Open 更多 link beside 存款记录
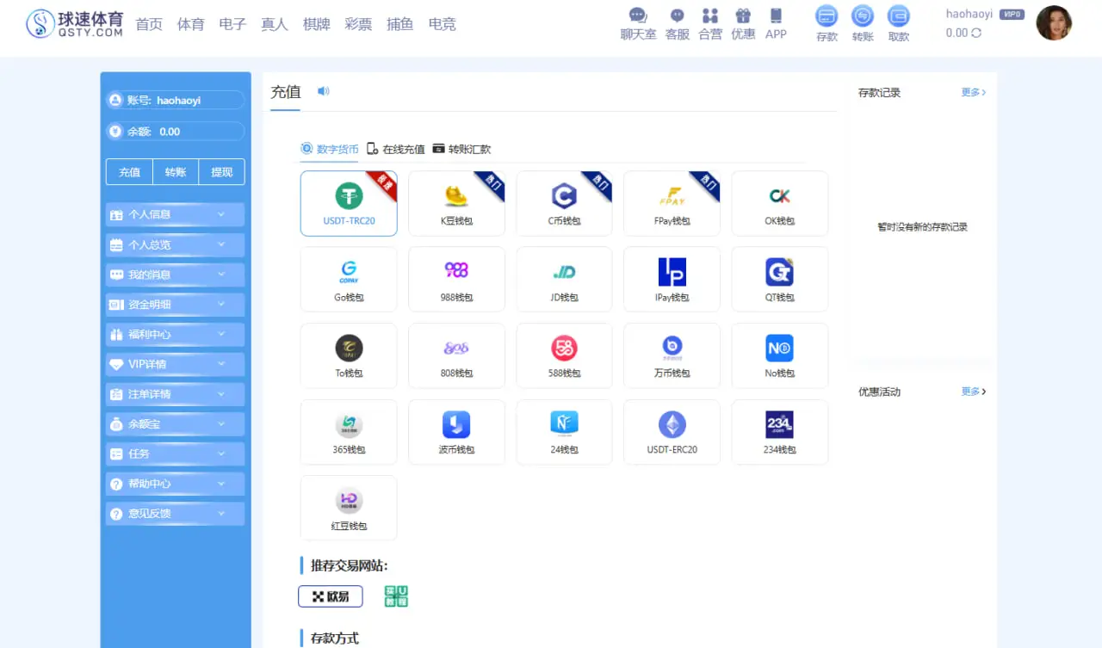Image resolution: width=1102 pixels, height=648 pixels. pos(970,92)
